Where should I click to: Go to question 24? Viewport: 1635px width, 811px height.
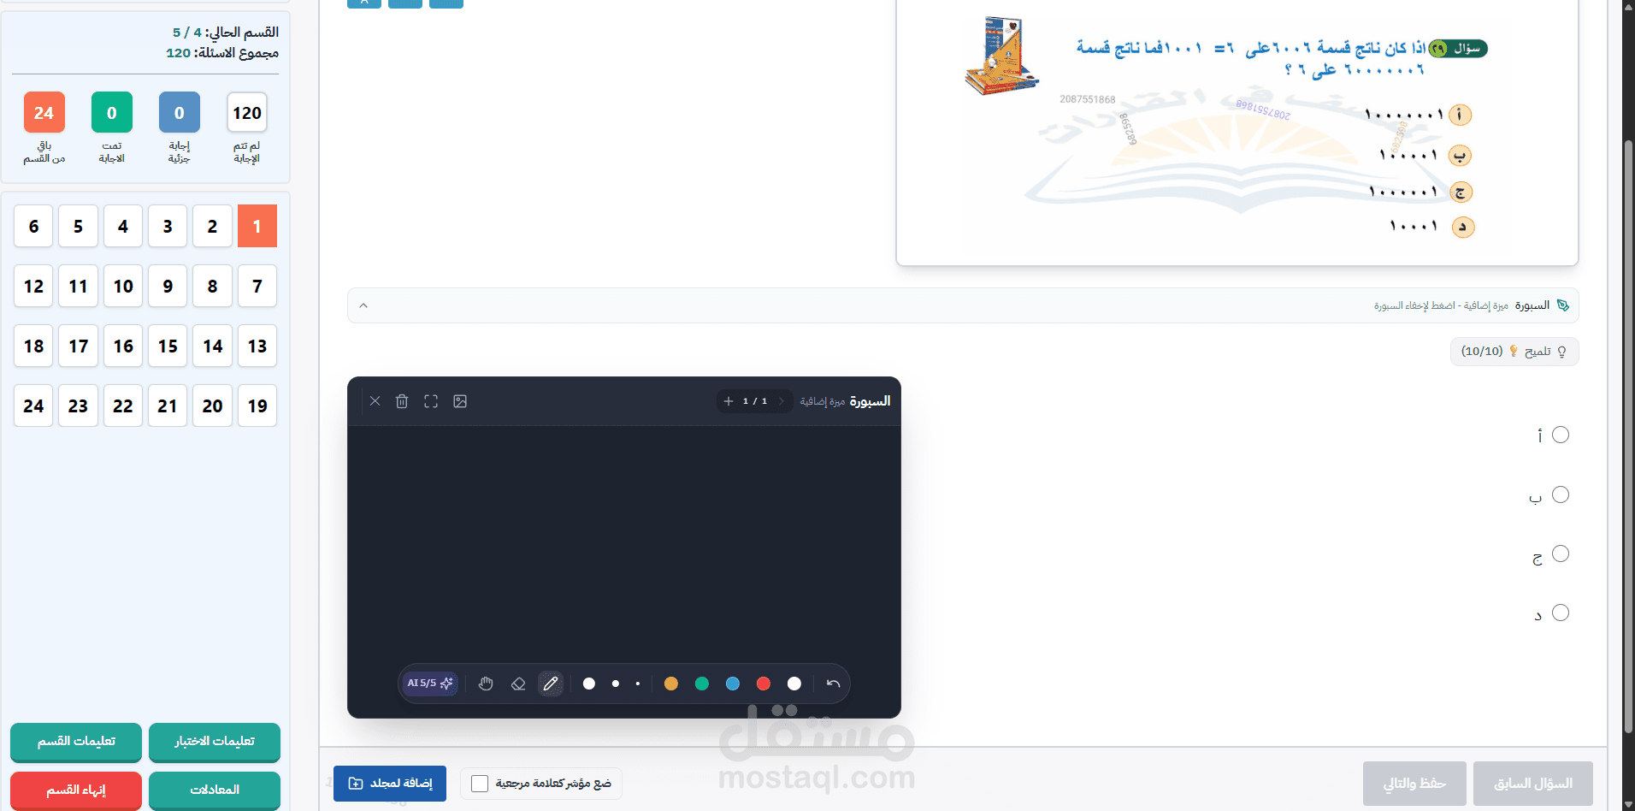click(x=33, y=405)
